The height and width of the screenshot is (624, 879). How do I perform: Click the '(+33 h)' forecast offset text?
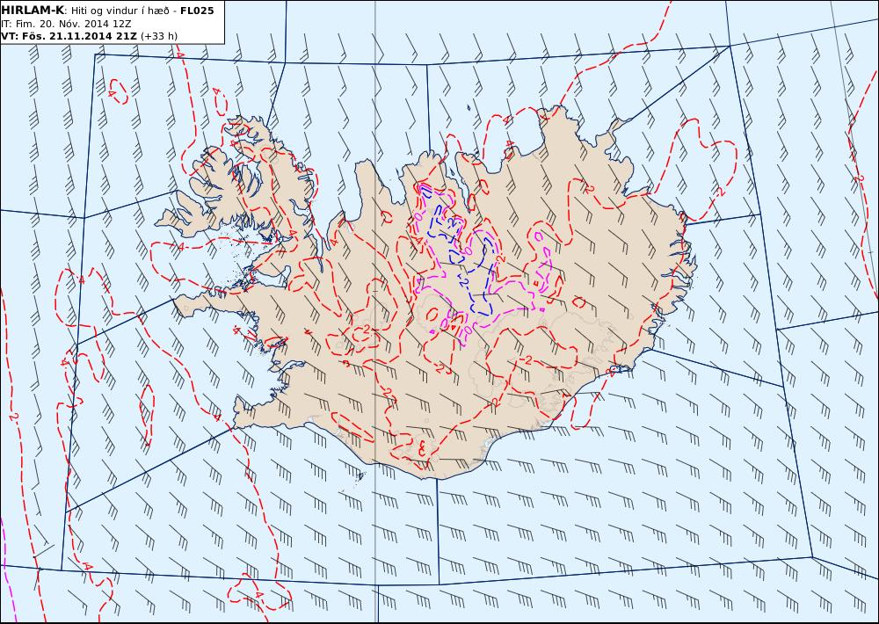[158, 36]
